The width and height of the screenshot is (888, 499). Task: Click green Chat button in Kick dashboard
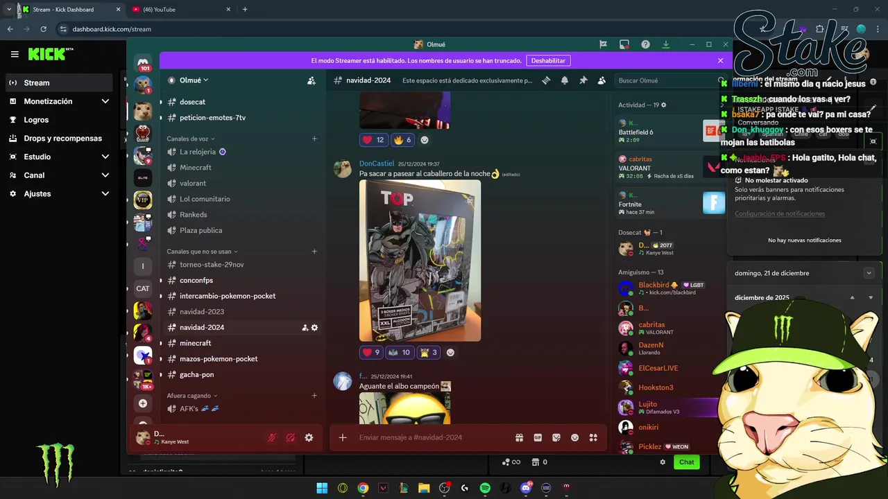click(x=686, y=462)
